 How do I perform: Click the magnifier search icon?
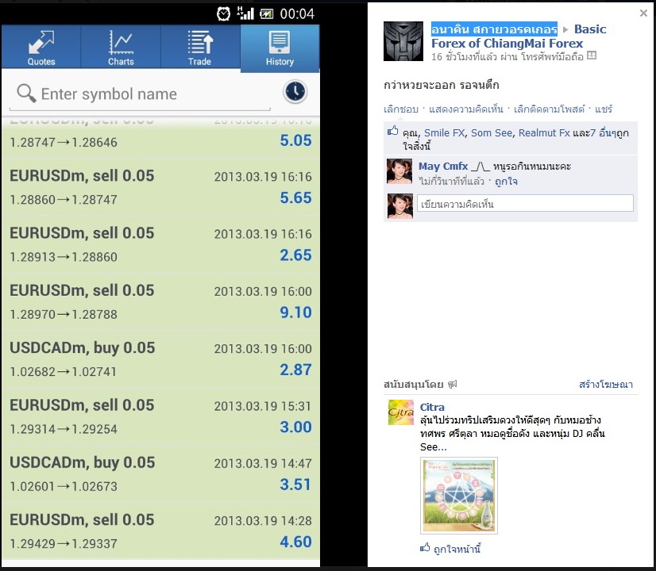26,93
